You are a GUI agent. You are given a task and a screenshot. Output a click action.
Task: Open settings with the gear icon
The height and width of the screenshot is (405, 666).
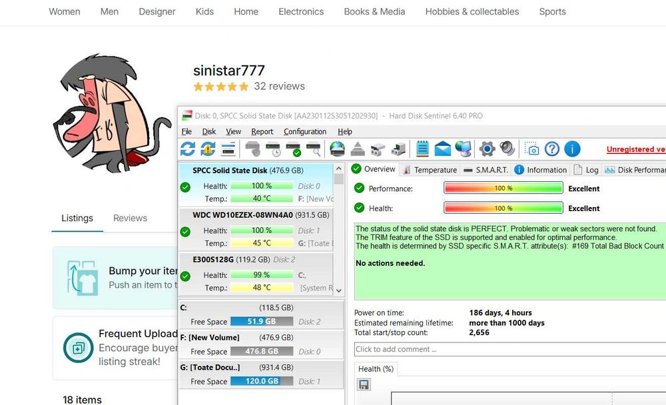click(488, 149)
